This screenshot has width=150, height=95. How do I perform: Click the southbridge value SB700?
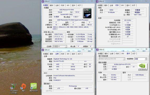73,67
